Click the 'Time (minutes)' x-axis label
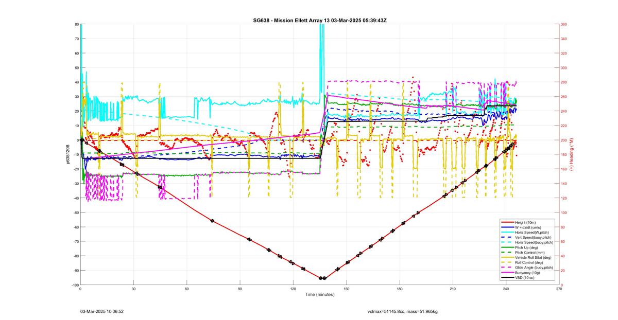 319,295
